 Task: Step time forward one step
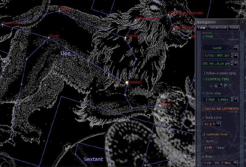225,85
